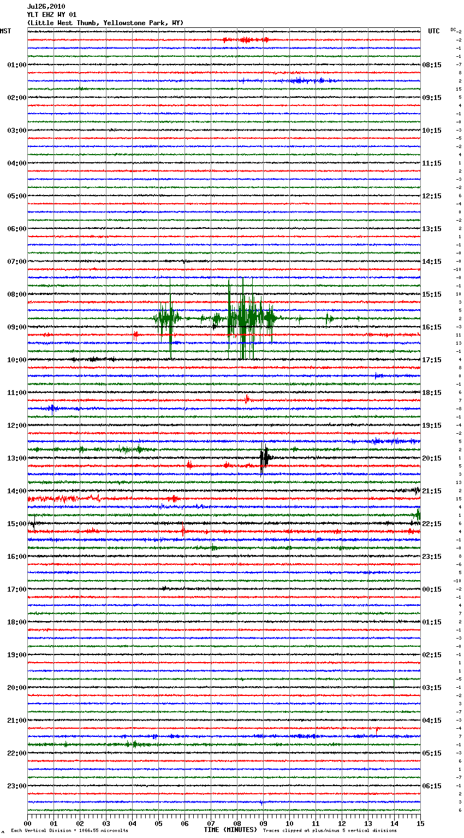Click the '02:00' MST time label
Viewport: 464px width, 838px height.
coord(16,98)
